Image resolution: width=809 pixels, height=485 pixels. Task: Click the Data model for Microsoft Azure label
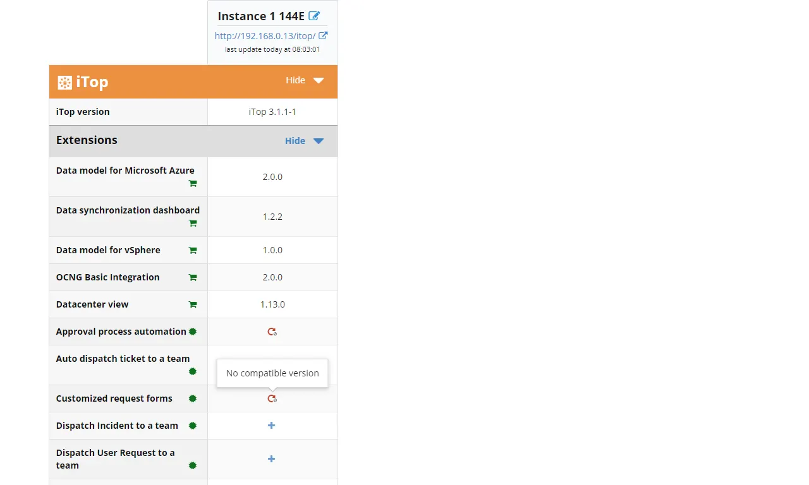[125, 171]
